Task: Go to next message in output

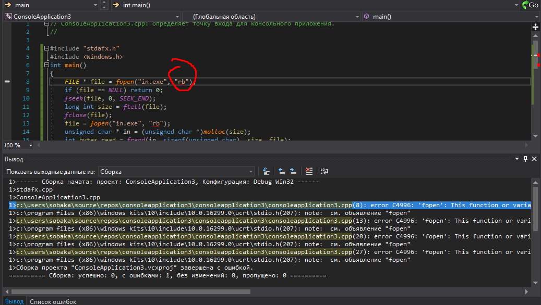Action: pyautogui.click(x=293, y=171)
